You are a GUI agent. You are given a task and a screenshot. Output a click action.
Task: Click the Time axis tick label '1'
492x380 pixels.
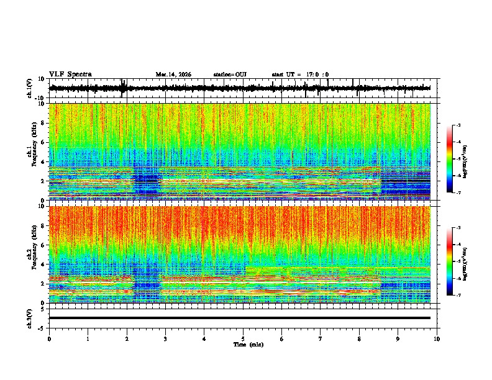(88, 339)
